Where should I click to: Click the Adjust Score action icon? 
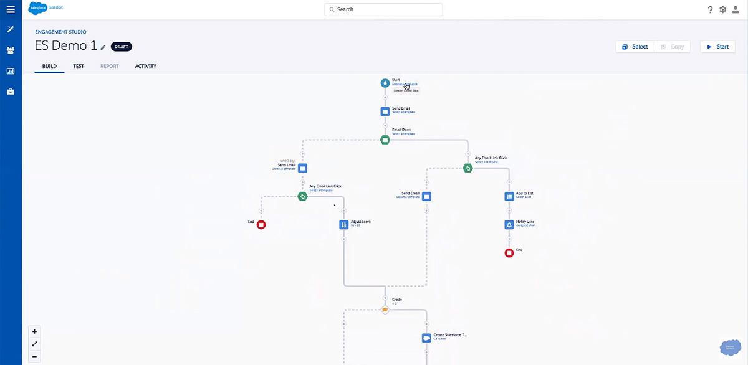(x=343, y=224)
